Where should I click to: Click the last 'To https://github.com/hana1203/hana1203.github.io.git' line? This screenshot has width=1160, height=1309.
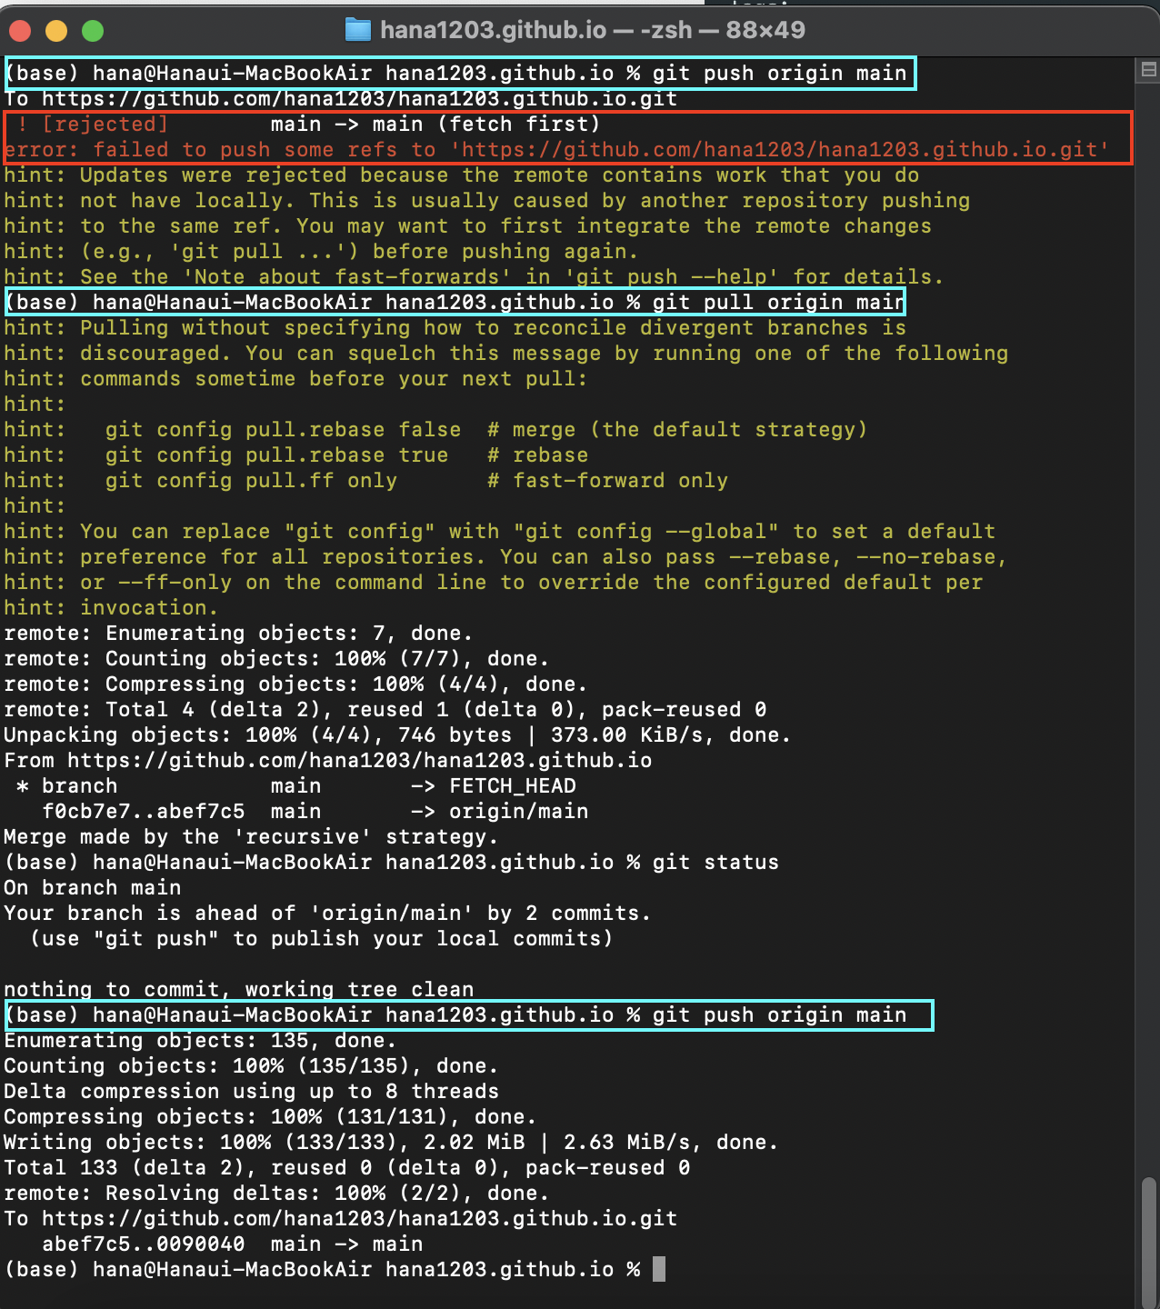341,1218
